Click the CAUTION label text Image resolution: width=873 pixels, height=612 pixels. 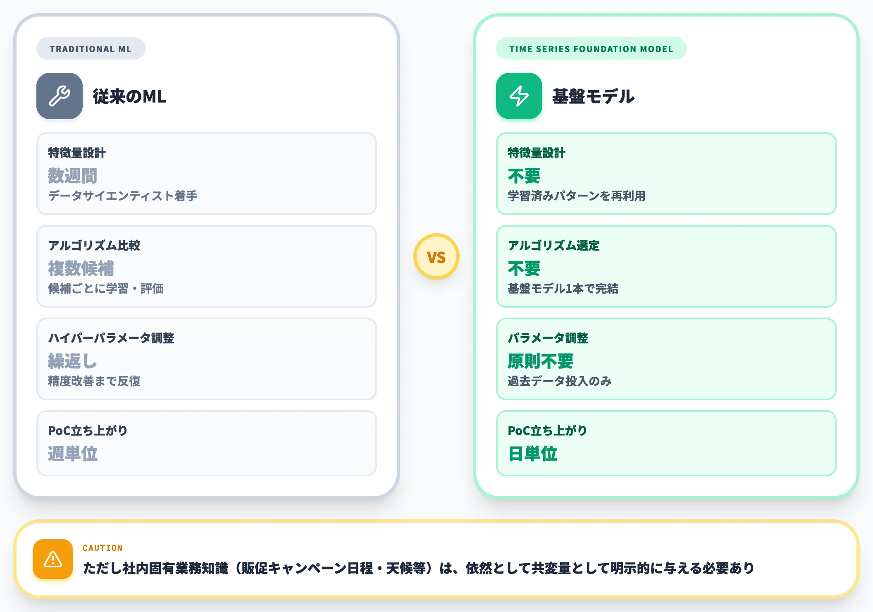pyautogui.click(x=103, y=548)
